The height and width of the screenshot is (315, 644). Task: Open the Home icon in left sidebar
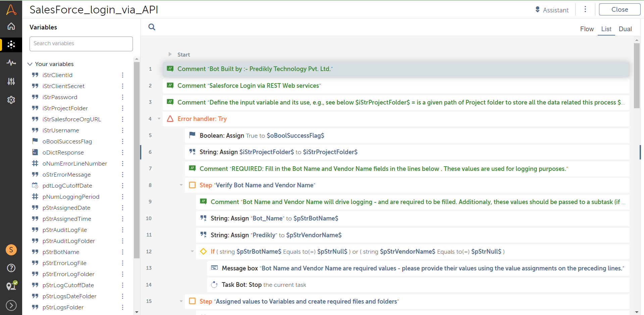pos(11,26)
